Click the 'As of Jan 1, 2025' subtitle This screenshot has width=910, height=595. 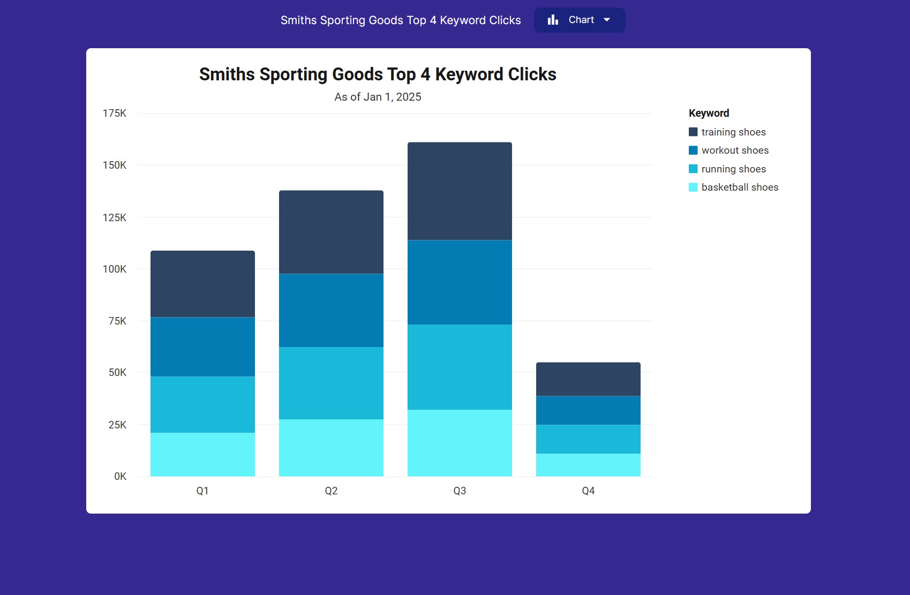pyautogui.click(x=378, y=97)
